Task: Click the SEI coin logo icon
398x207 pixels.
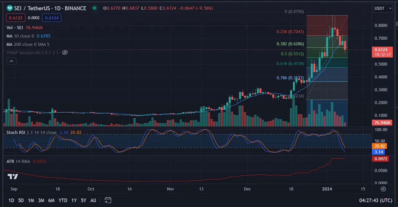Action: coord(9,8)
